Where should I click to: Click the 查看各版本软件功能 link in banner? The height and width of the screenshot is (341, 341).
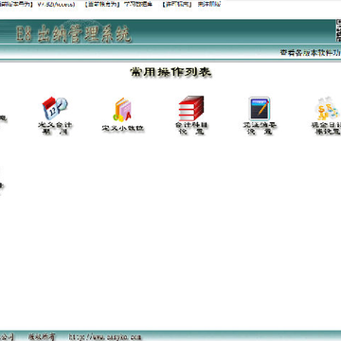pyautogui.click(x=311, y=53)
